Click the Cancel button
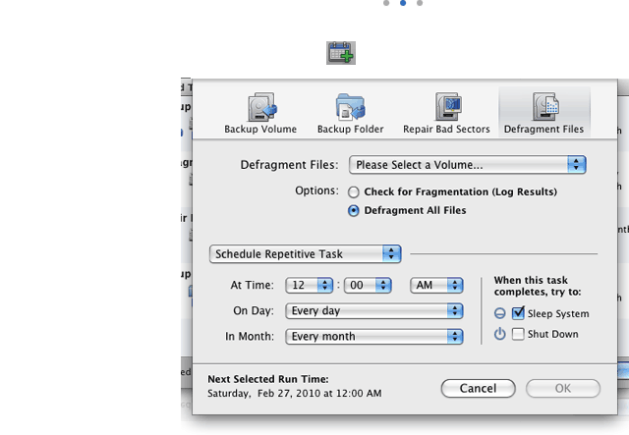The image size is (629, 435). (x=478, y=389)
